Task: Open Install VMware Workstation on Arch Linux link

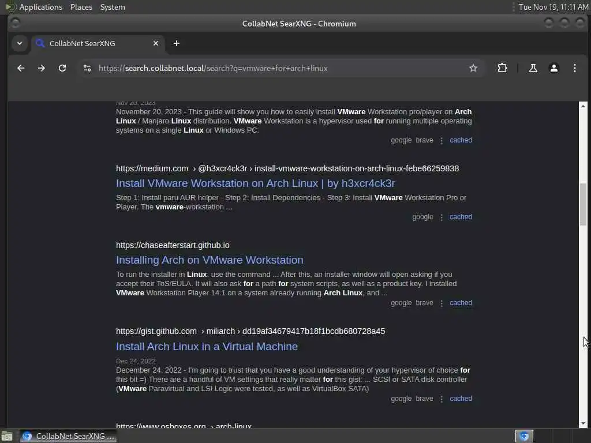Action: point(255,183)
